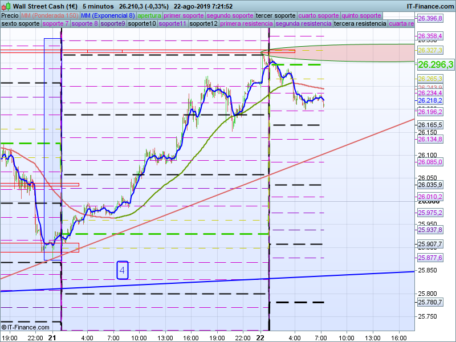Select the 'tercer soporte' legend label

coord(275,15)
